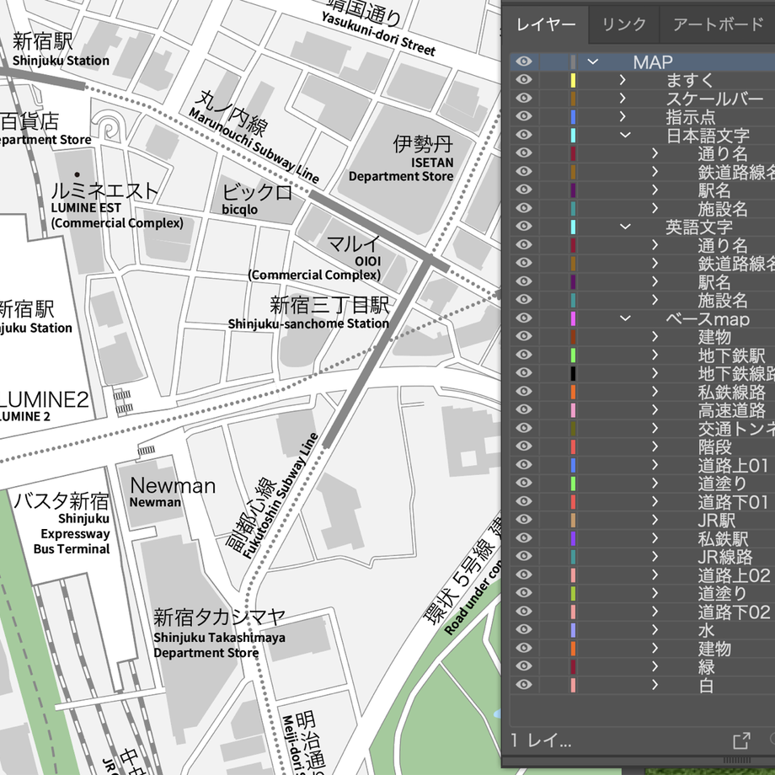775x775 pixels.
Task: Hide the 白 sublayer
Action: [524, 685]
